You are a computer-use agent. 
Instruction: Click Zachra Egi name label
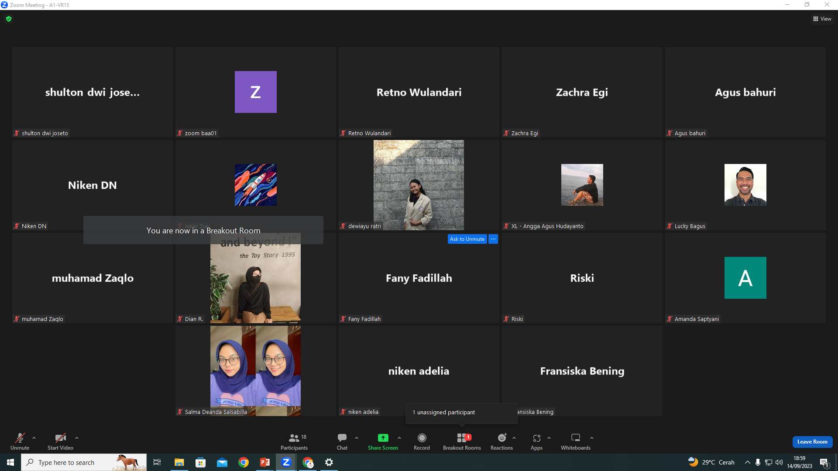[525, 133]
